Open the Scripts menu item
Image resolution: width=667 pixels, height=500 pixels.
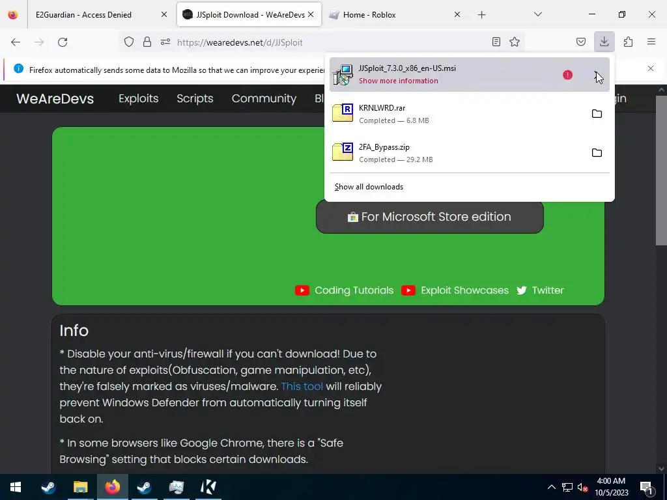pyautogui.click(x=195, y=99)
